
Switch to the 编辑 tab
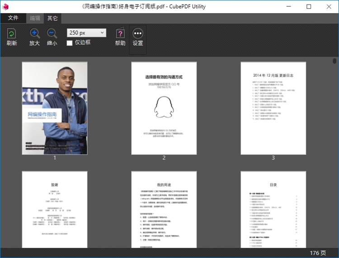35,18
